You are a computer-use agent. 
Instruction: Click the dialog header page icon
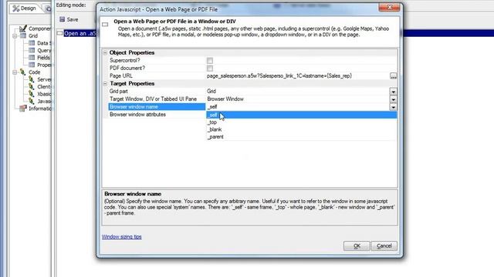tap(105, 24)
